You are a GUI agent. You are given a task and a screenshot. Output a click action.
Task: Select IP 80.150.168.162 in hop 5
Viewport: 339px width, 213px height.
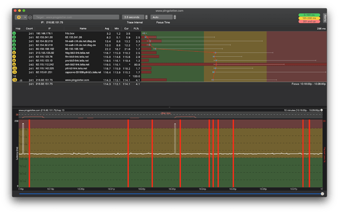(x=45, y=49)
